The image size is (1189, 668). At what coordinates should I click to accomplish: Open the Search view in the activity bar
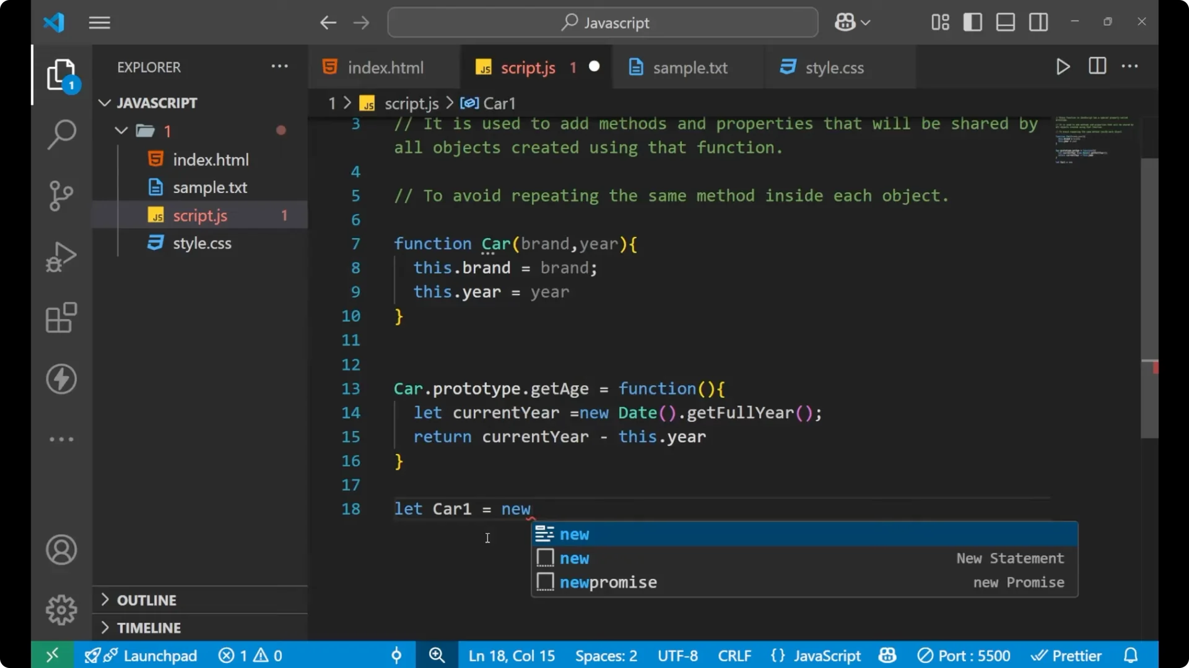(61, 134)
